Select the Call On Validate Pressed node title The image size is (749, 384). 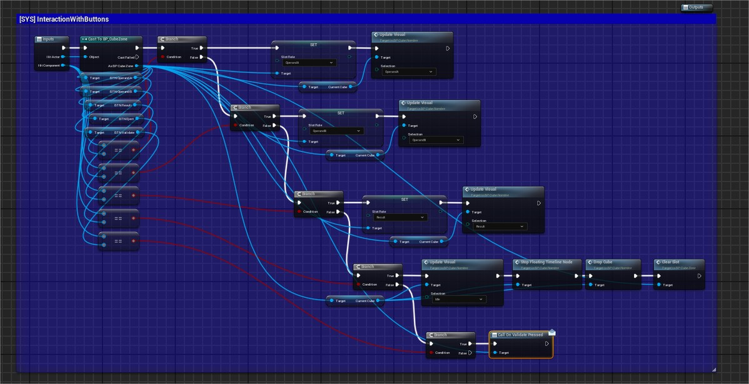coord(520,335)
